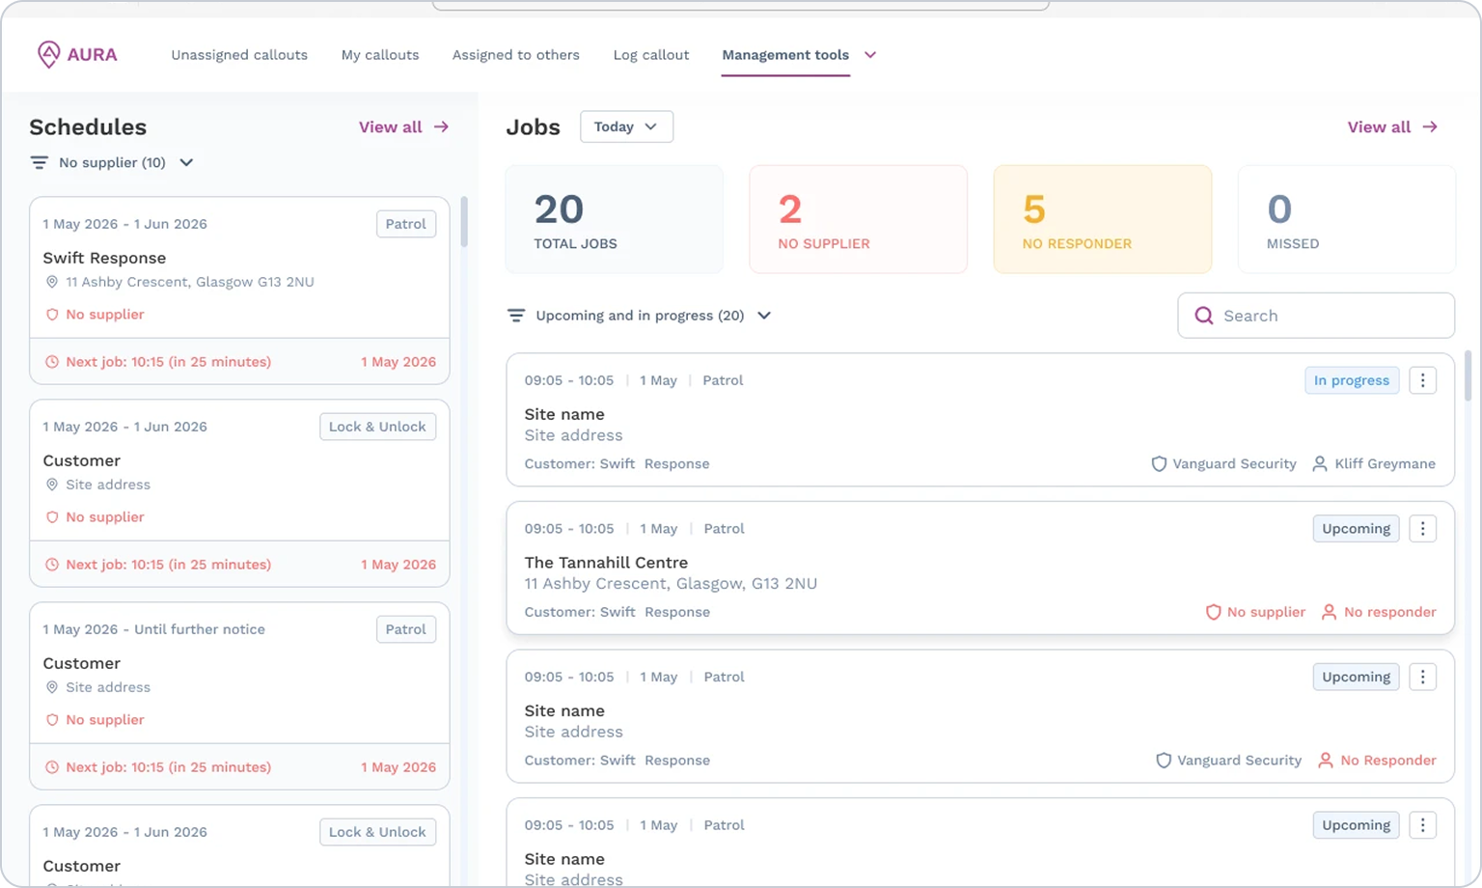
Task: Focus the Search input field
Action: pyautogui.click(x=1316, y=316)
